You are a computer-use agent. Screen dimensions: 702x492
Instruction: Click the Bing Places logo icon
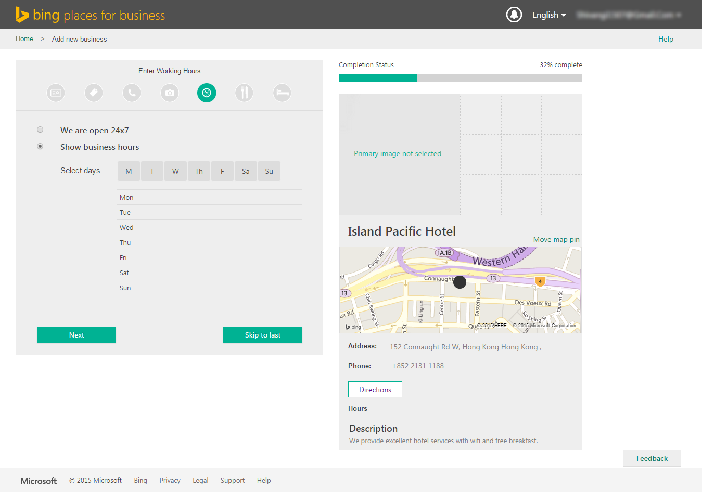(x=22, y=15)
